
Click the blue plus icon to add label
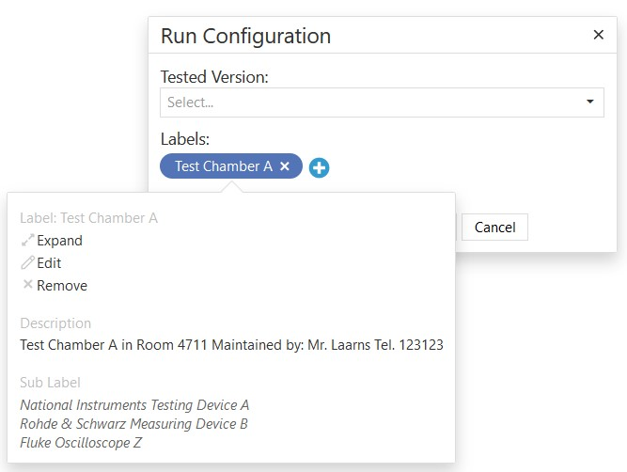click(319, 167)
